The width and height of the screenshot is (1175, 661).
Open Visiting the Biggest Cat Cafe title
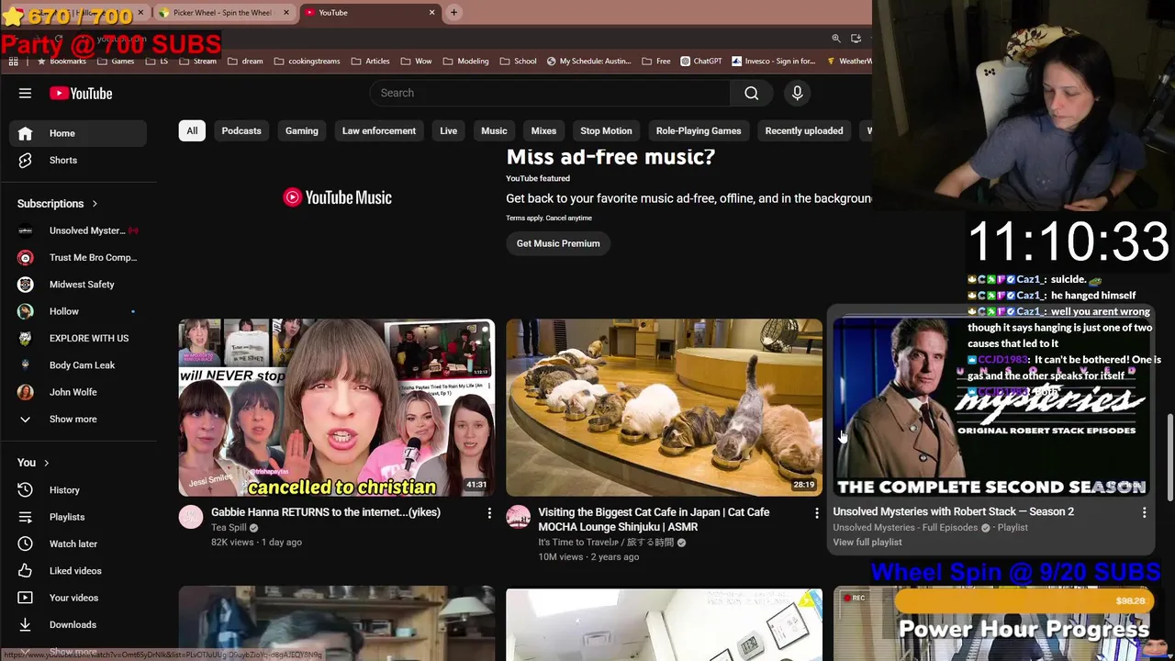coord(654,520)
